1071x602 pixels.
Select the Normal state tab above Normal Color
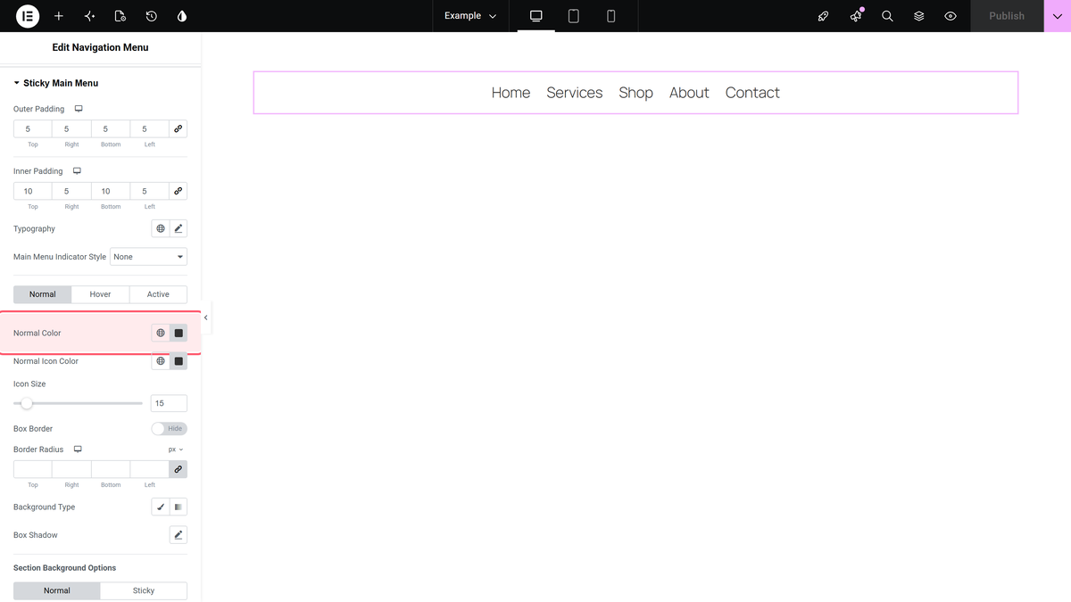(x=42, y=294)
